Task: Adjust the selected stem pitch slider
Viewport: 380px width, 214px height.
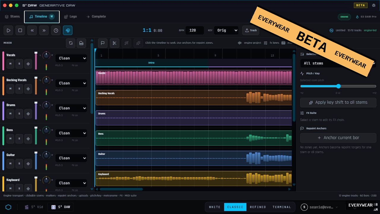Action: coord(338,86)
